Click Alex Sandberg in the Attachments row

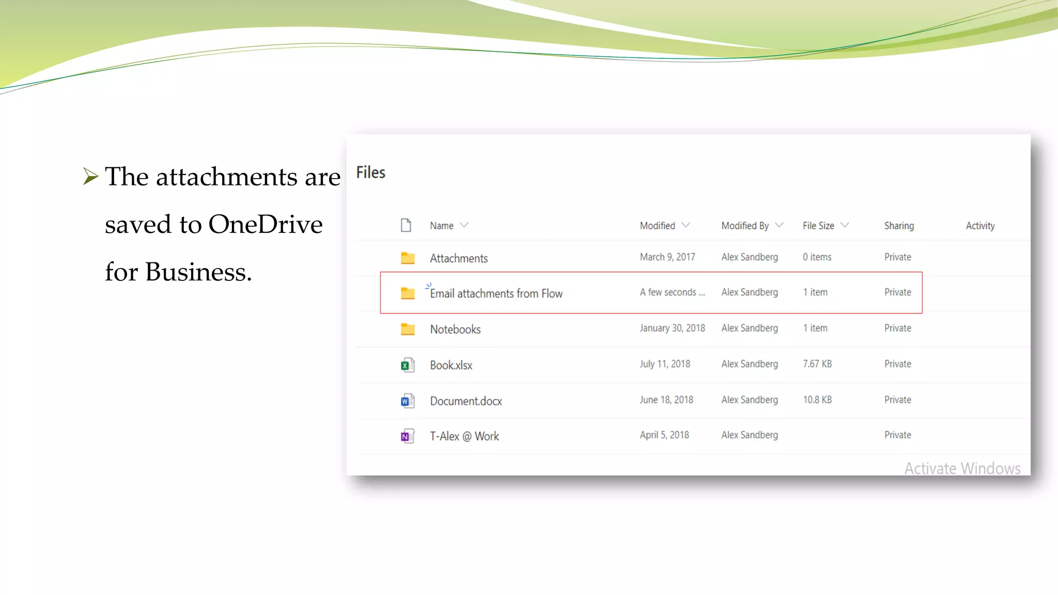tap(750, 257)
